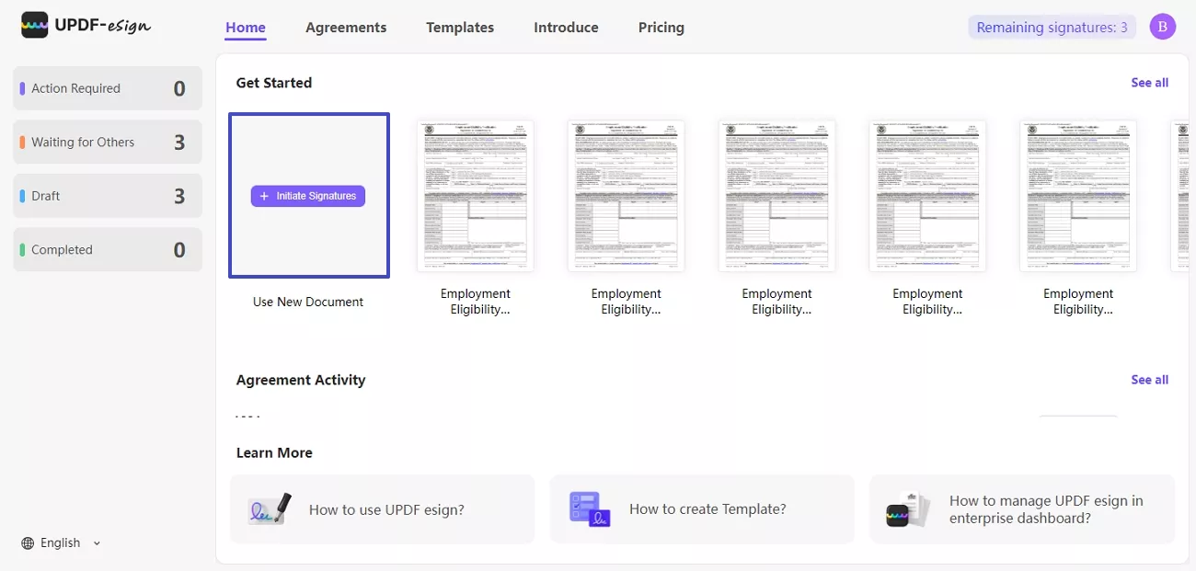This screenshot has height=571, width=1196.
Task: Show Action Required agreements
Action: coord(107,88)
